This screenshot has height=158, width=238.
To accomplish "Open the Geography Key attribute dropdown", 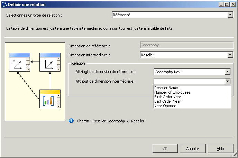I will (x=227, y=72).
